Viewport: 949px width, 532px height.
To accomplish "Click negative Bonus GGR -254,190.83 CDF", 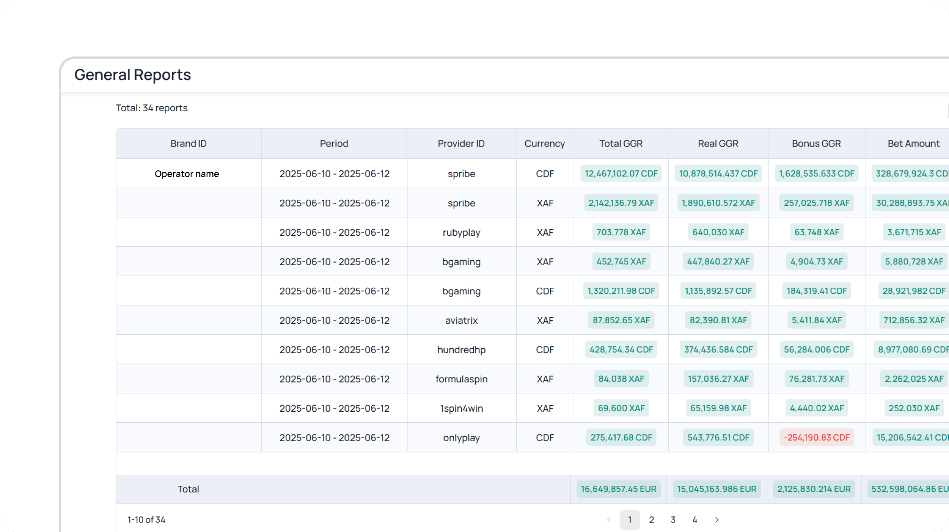I will [817, 437].
